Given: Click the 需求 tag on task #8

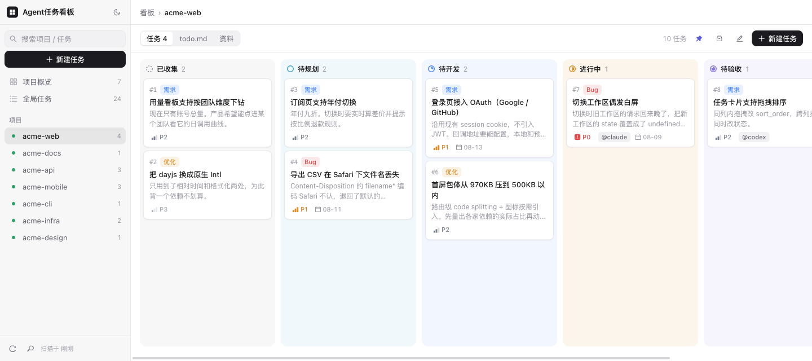Looking at the screenshot, I should pyautogui.click(x=734, y=90).
